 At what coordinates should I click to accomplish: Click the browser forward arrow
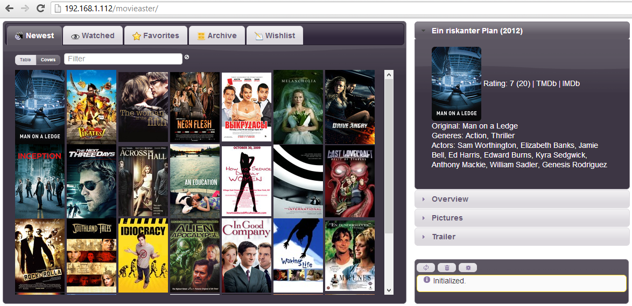click(25, 8)
